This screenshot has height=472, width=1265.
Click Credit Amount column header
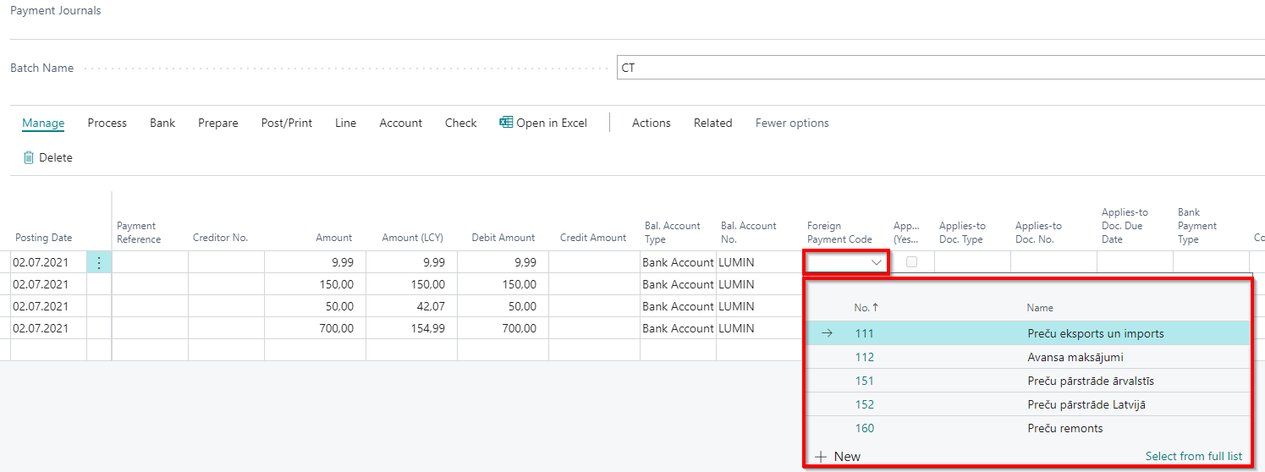[593, 238]
